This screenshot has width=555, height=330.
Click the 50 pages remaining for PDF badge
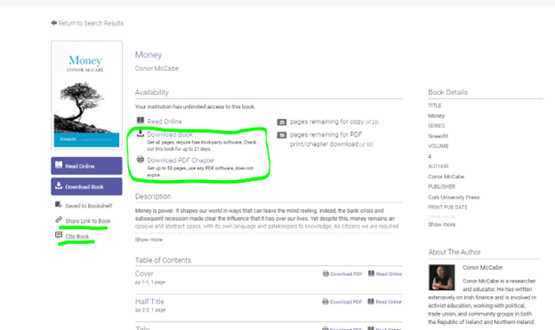281,135
